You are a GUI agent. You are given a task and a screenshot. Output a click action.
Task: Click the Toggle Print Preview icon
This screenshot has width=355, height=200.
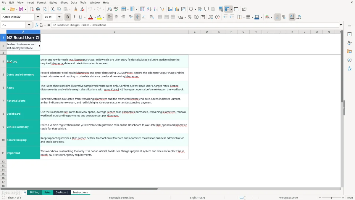click(44, 9)
